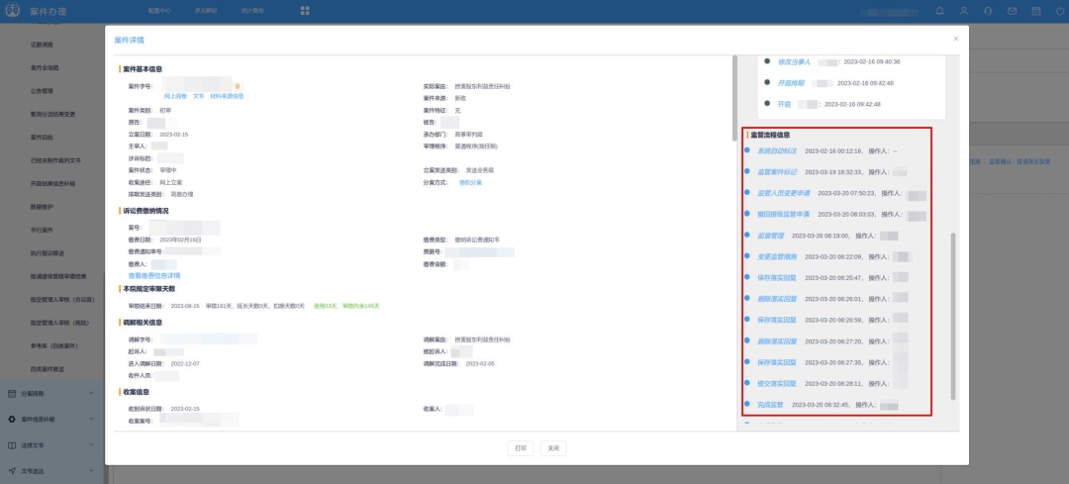Click the 完成监管 process entry

[770, 405]
